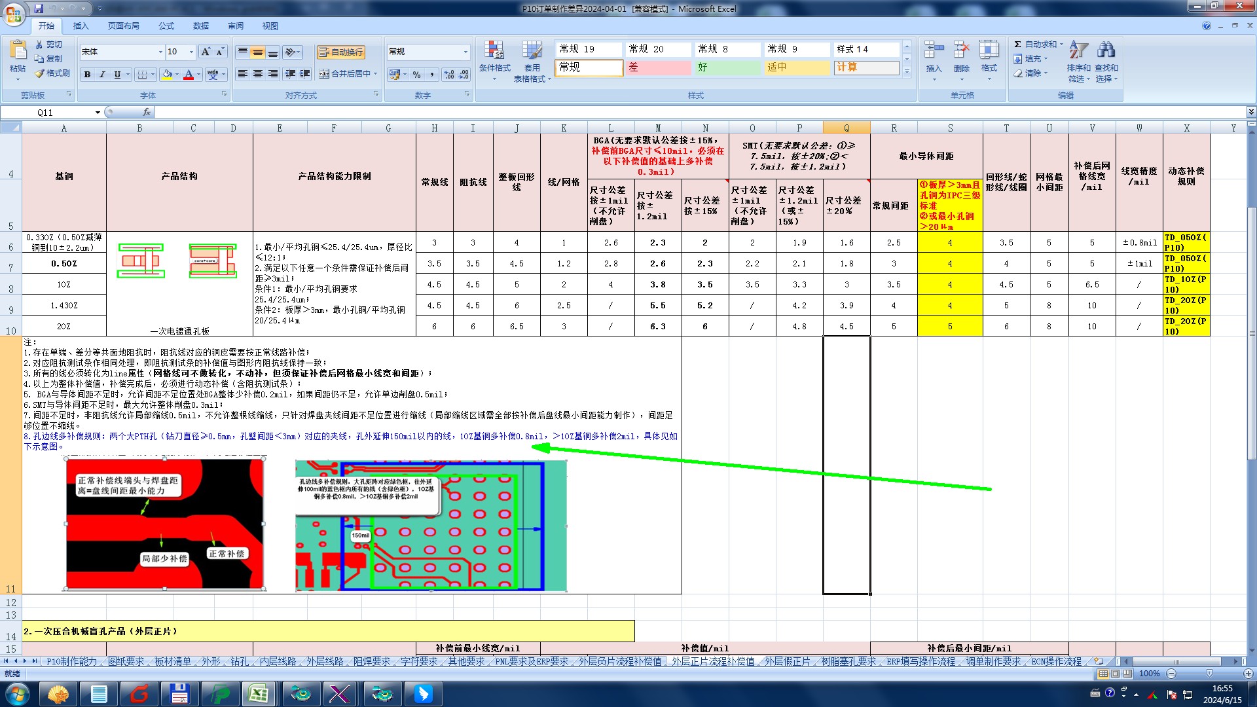
Task: Click the insert function fx icon
Action: [x=147, y=113]
